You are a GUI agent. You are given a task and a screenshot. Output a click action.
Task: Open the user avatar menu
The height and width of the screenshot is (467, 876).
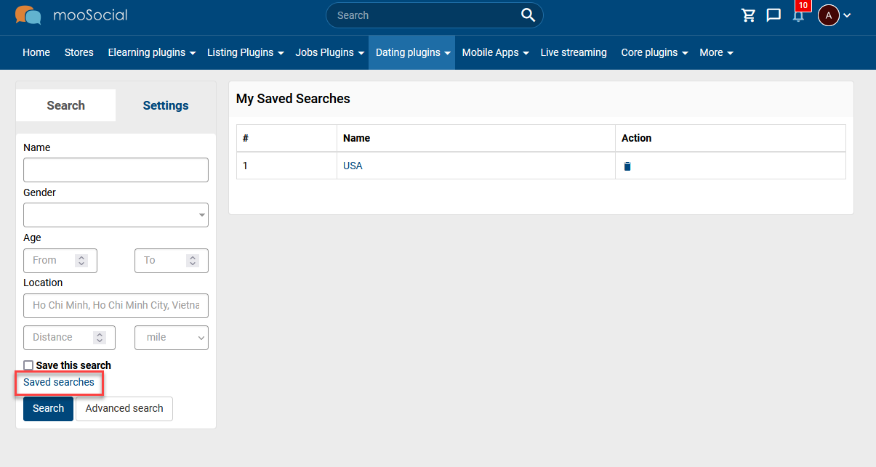(x=834, y=15)
